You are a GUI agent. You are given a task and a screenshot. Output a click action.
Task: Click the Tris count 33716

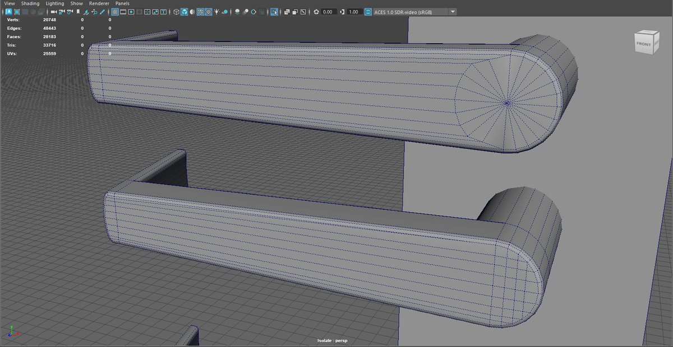tap(50, 45)
